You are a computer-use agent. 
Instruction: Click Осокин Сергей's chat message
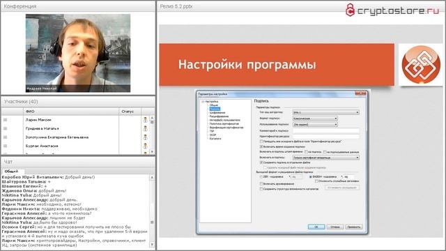(66, 227)
